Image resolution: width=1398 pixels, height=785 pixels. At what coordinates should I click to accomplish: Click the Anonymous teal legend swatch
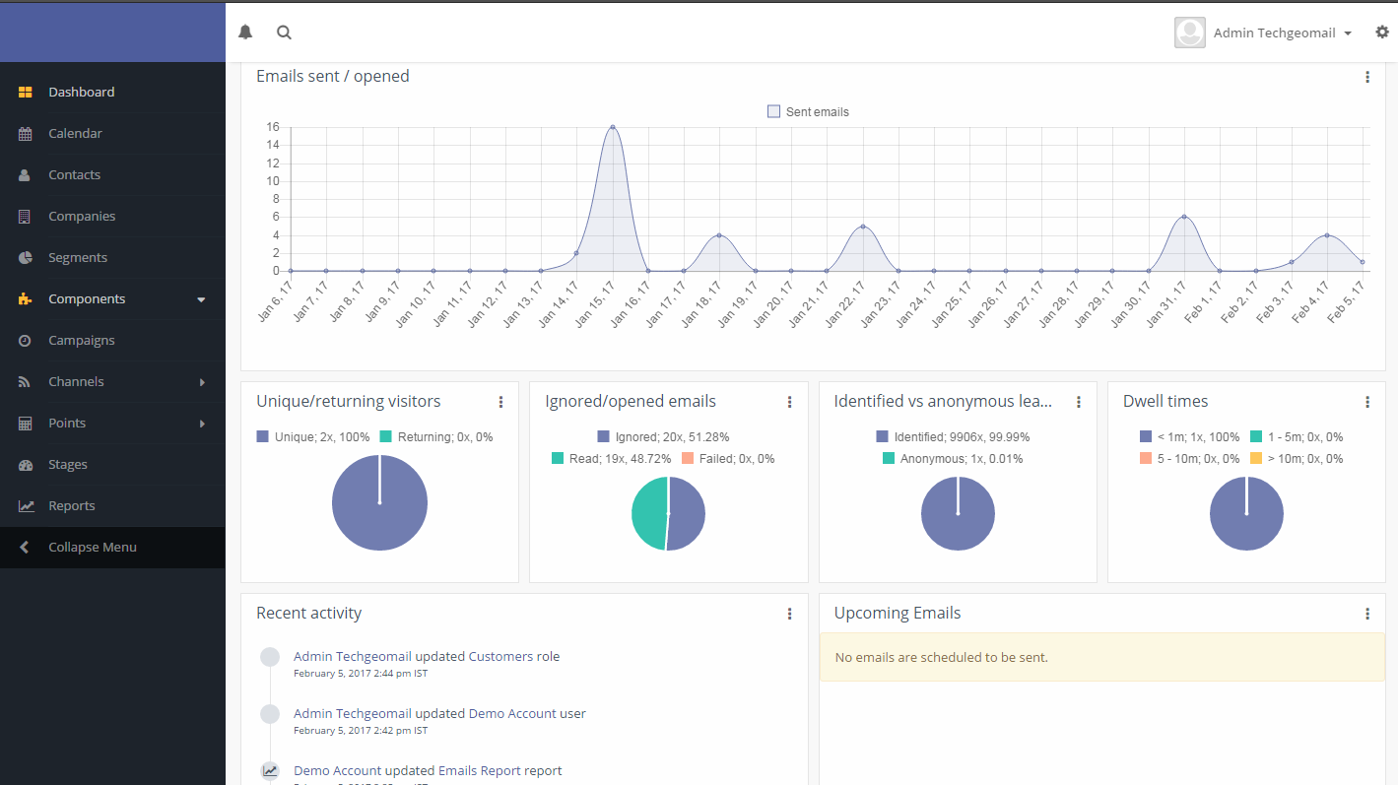889,459
